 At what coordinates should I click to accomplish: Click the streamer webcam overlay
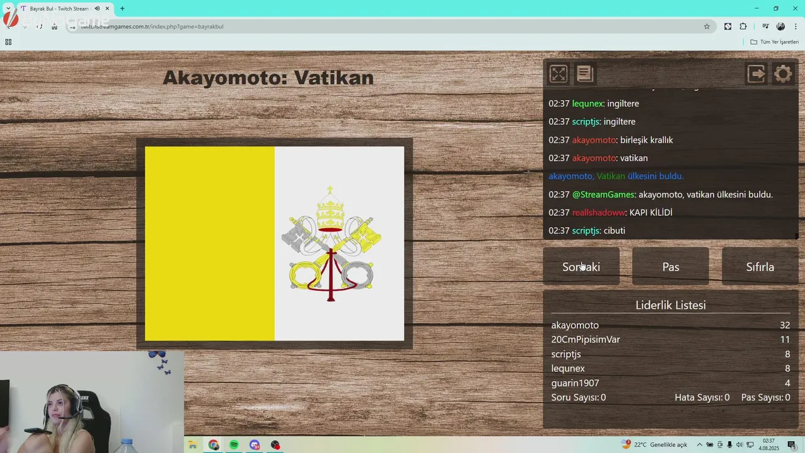(x=92, y=402)
